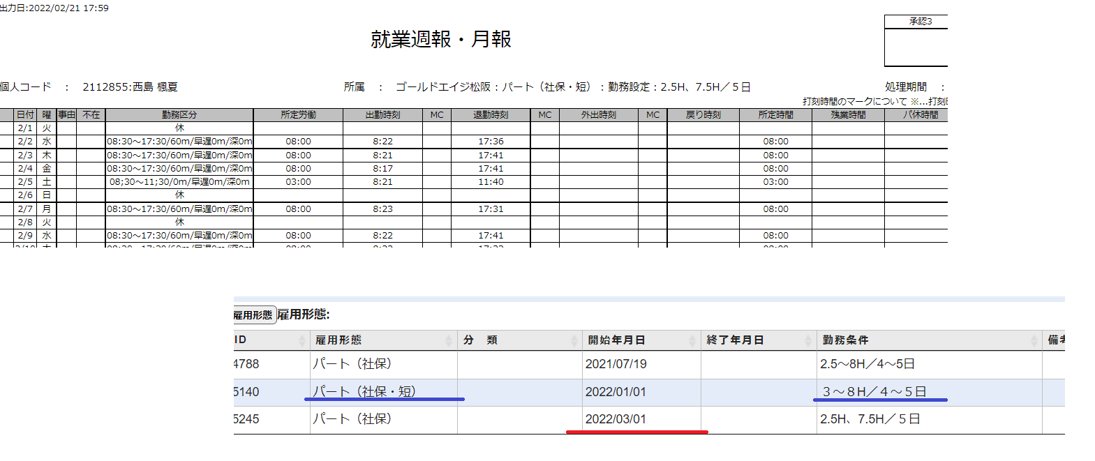Select the 2022/03/01 start date cell
The height and width of the screenshot is (461, 1095).
coord(616,419)
